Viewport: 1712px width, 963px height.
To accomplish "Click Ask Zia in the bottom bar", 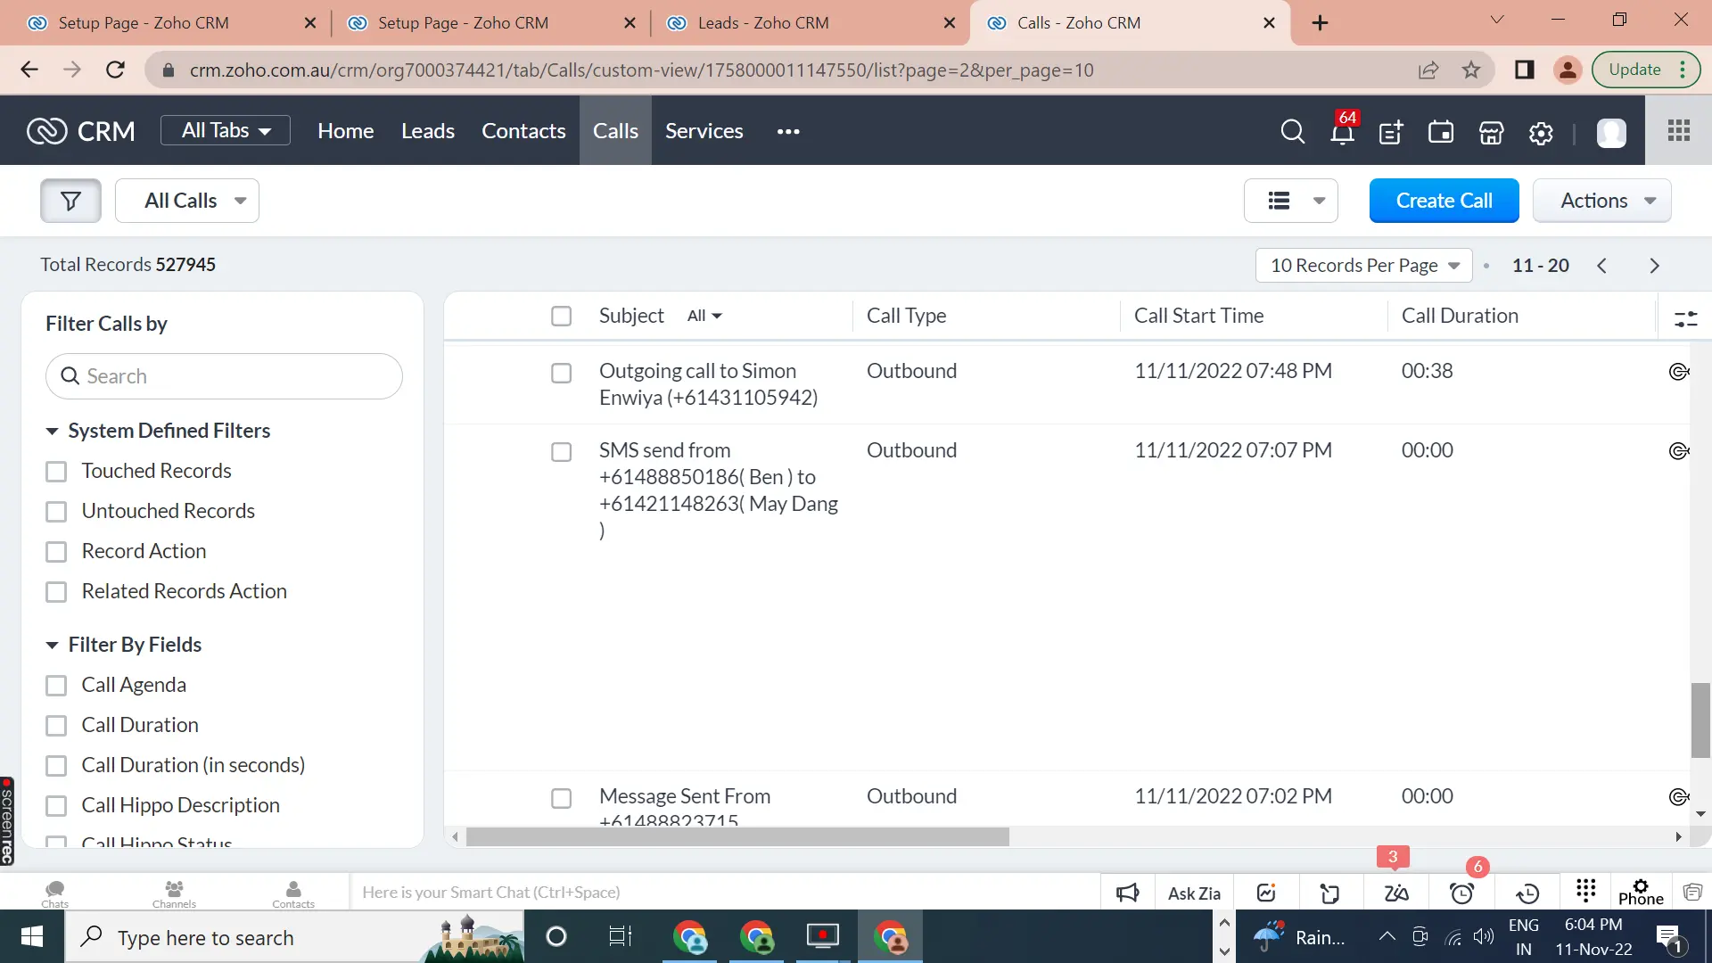I will pyautogui.click(x=1194, y=893).
